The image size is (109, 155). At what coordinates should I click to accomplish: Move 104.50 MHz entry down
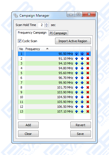coord(82,97)
